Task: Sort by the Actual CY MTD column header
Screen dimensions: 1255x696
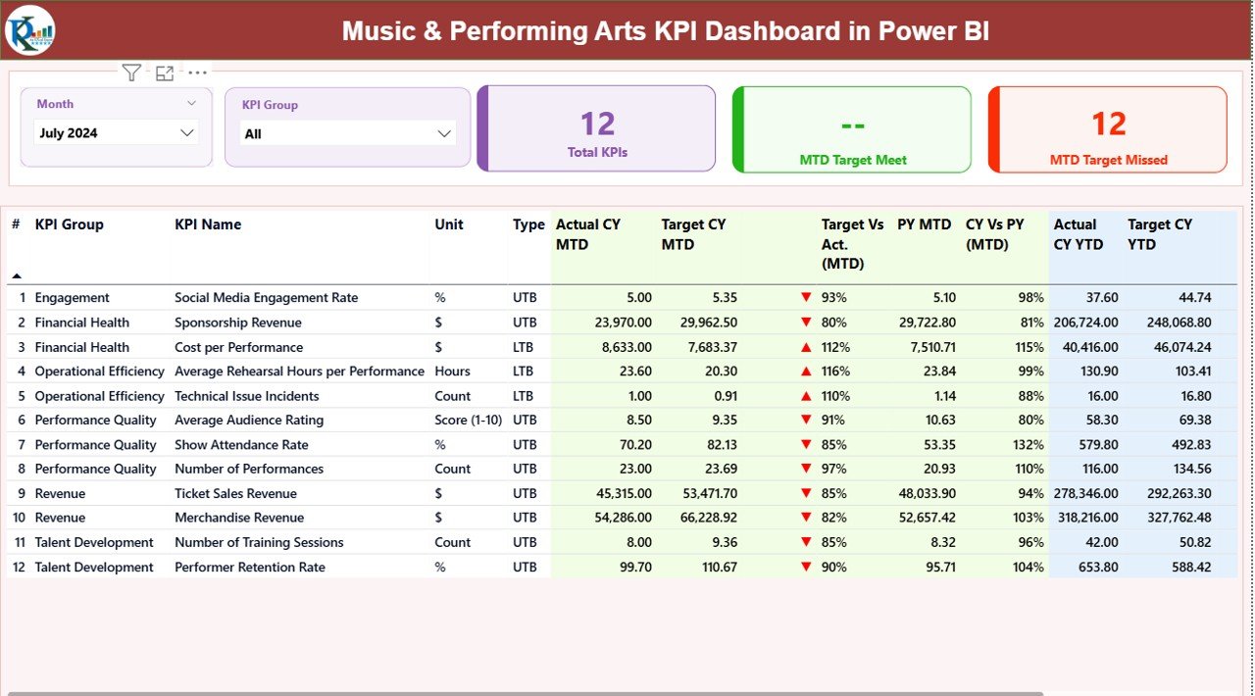Action: (x=587, y=234)
